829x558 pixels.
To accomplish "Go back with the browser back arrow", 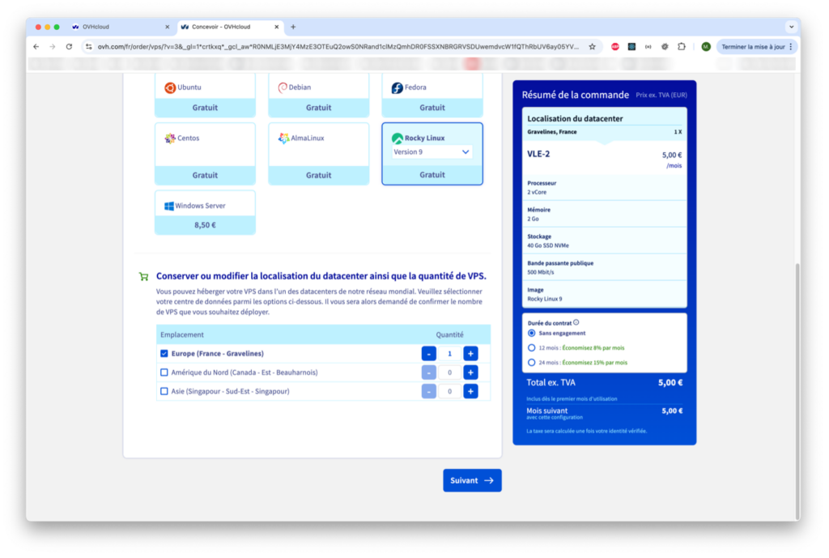I will [x=36, y=46].
